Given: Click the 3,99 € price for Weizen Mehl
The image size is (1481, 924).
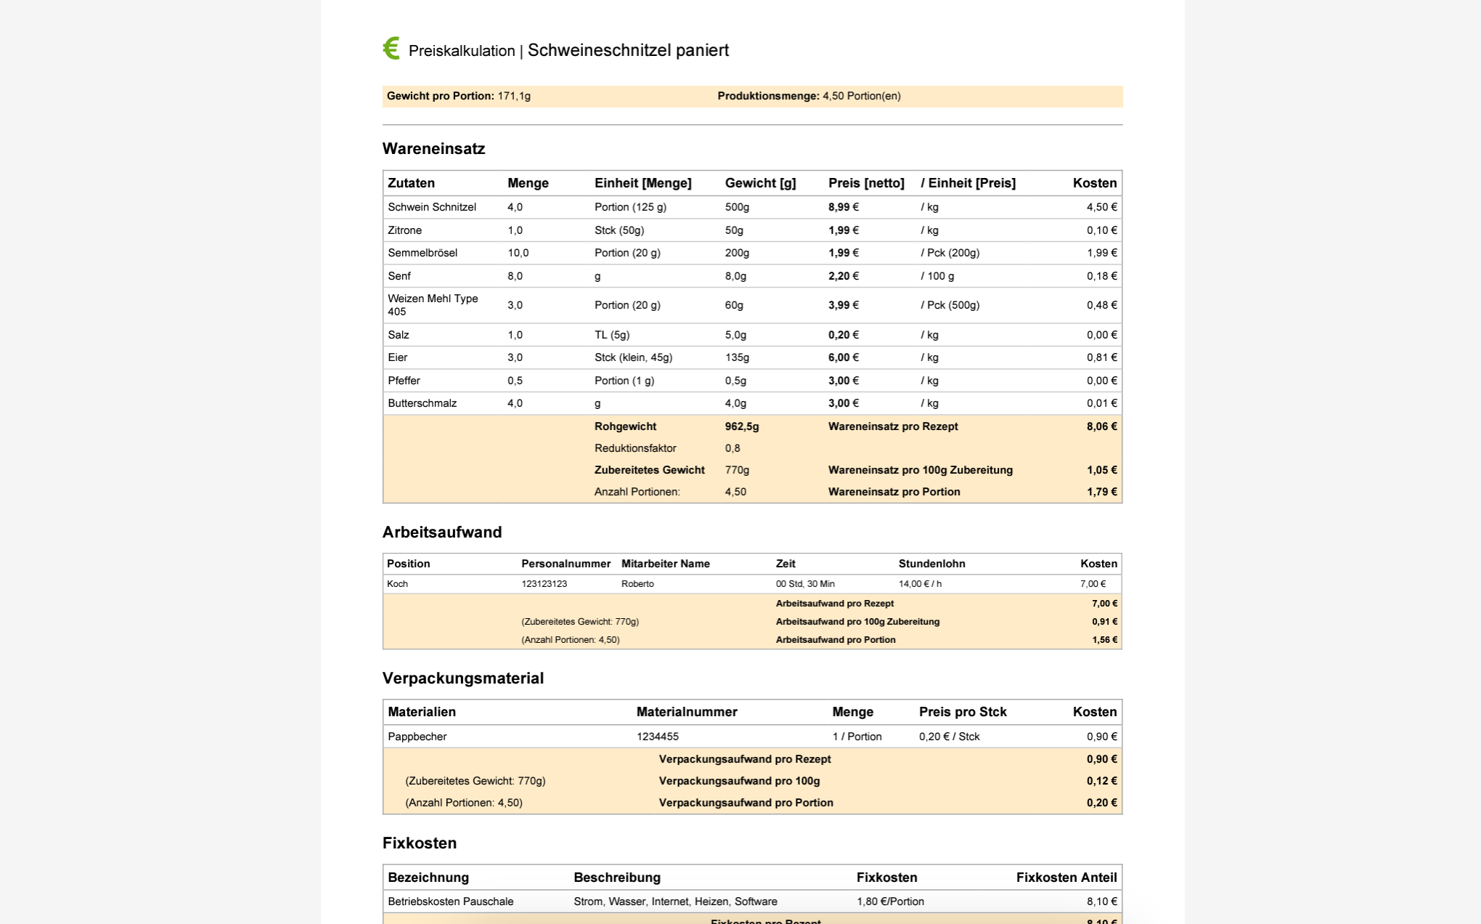Looking at the screenshot, I should (x=844, y=305).
